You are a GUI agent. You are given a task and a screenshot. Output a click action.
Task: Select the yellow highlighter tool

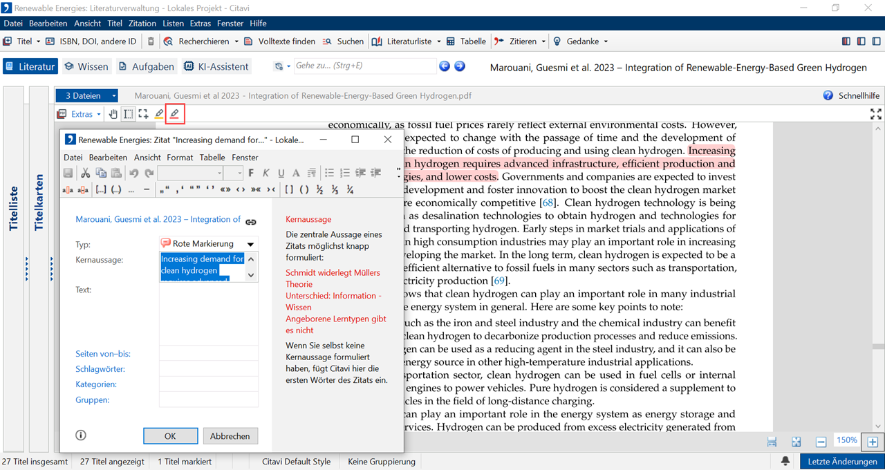pyautogui.click(x=159, y=114)
